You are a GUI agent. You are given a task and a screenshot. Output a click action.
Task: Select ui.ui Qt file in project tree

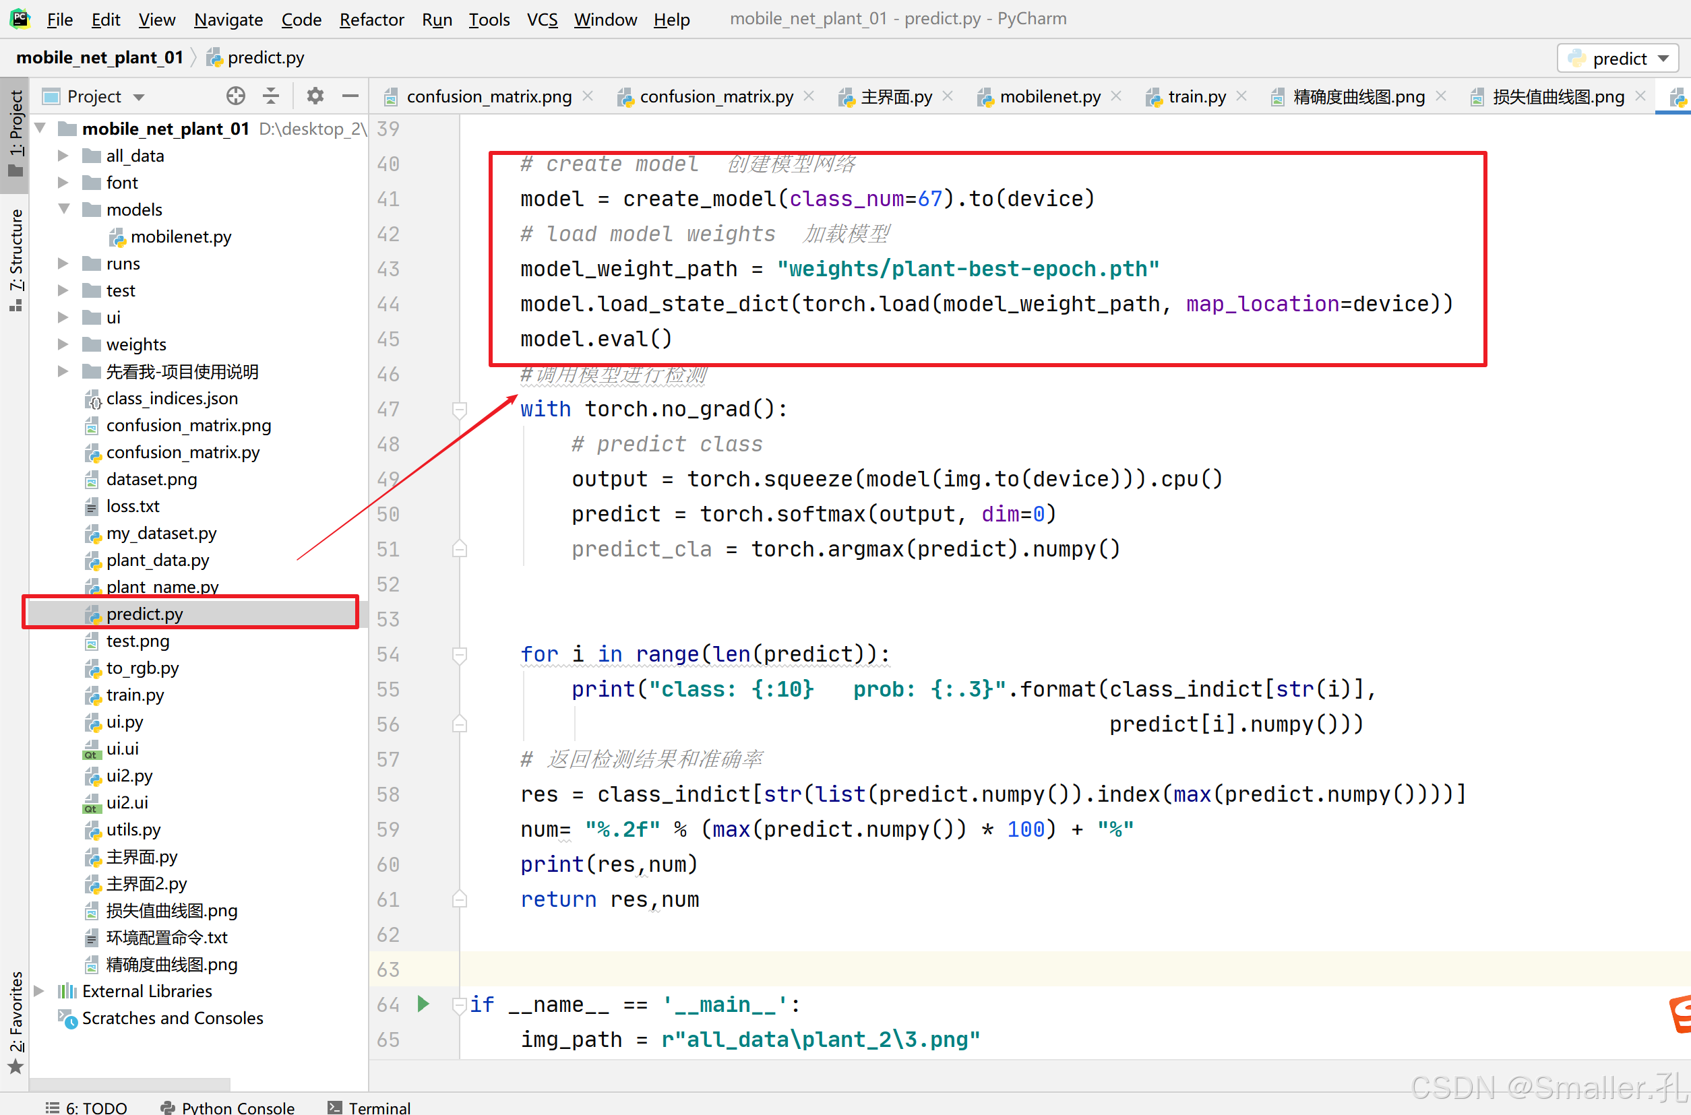123,748
